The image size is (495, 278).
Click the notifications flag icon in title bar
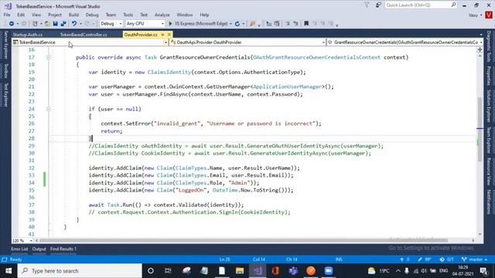point(367,5)
